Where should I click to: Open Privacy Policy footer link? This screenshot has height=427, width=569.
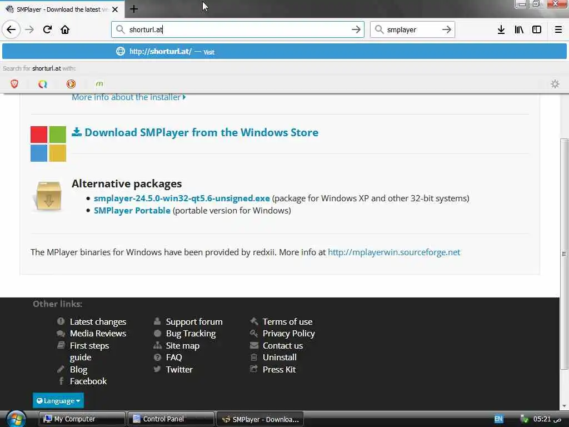(x=288, y=334)
